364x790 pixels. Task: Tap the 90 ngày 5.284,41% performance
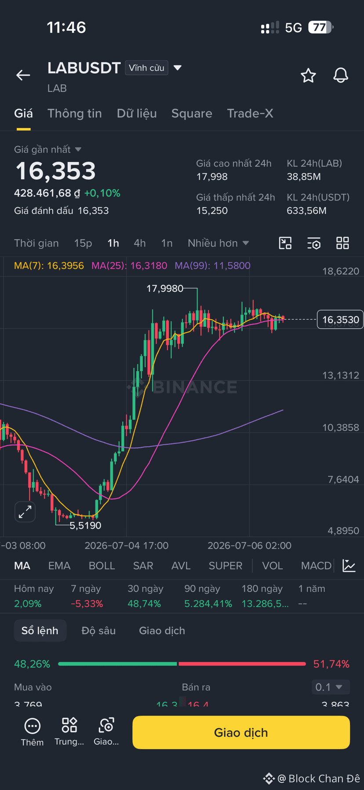pos(208,596)
